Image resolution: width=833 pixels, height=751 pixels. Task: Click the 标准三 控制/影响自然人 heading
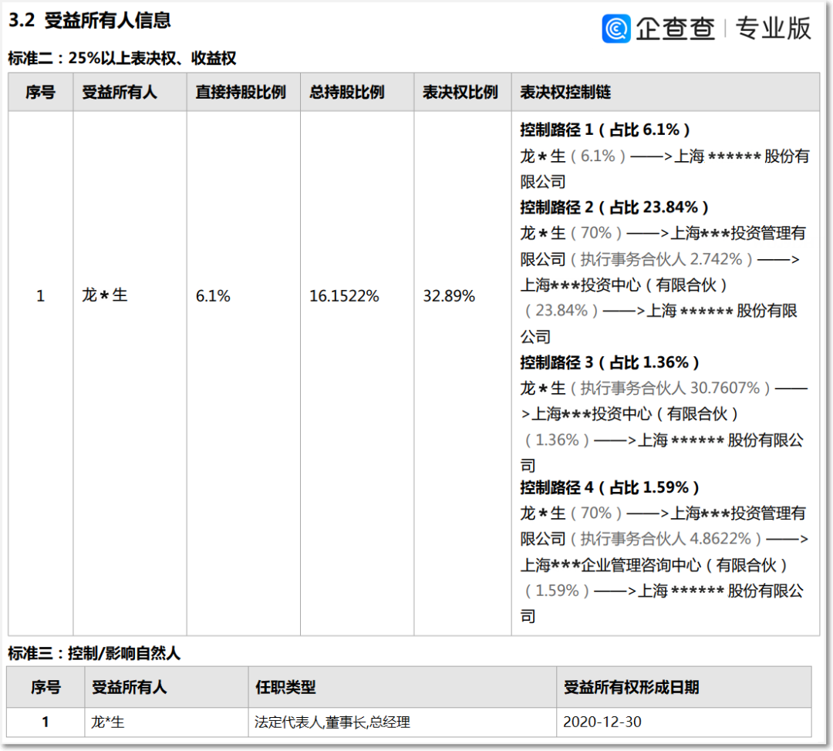[94, 654]
